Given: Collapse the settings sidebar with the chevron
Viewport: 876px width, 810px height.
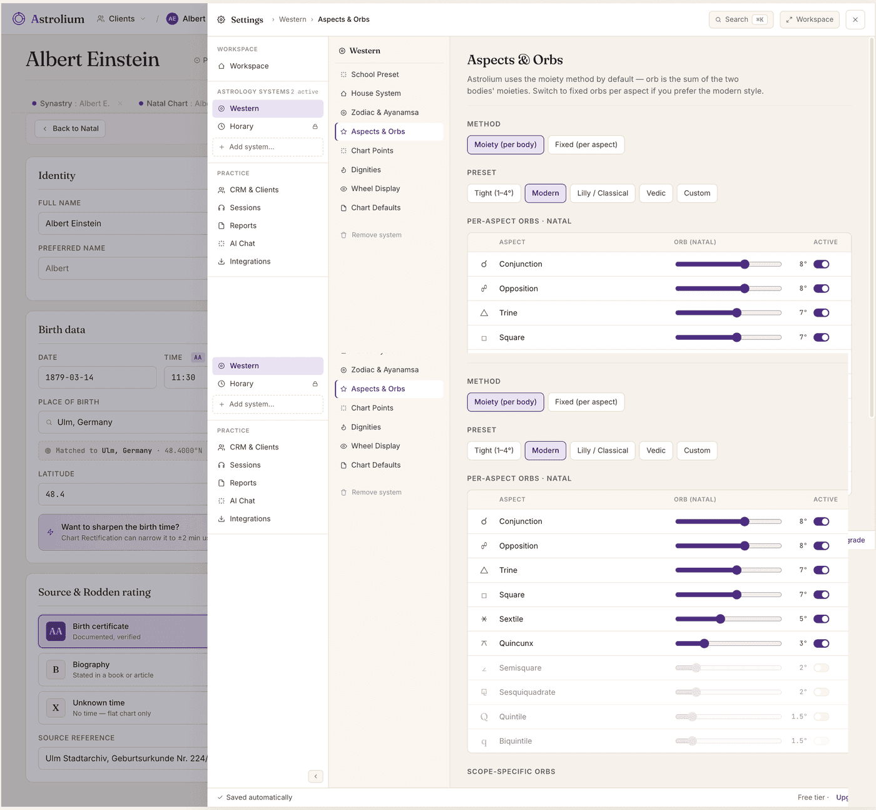Looking at the screenshot, I should (x=316, y=776).
